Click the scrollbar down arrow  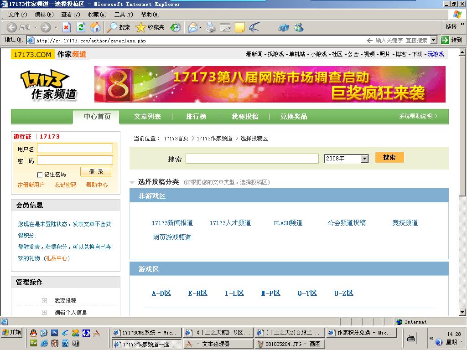click(462, 312)
